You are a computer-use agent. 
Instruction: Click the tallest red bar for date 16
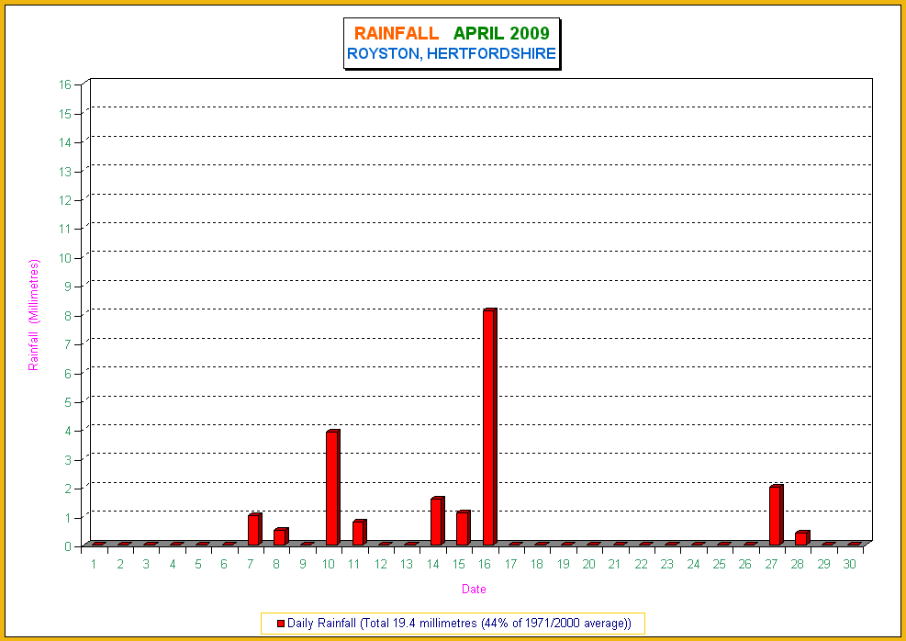pos(489,428)
